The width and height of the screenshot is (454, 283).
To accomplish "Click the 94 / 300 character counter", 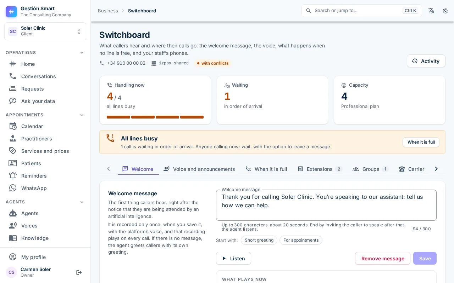I will point(422,229).
